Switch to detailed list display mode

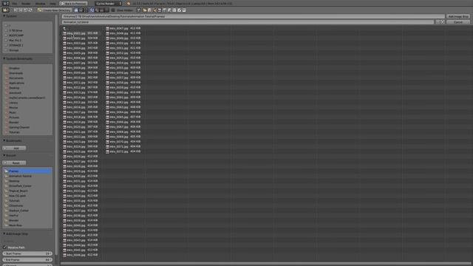pos(81,10)
